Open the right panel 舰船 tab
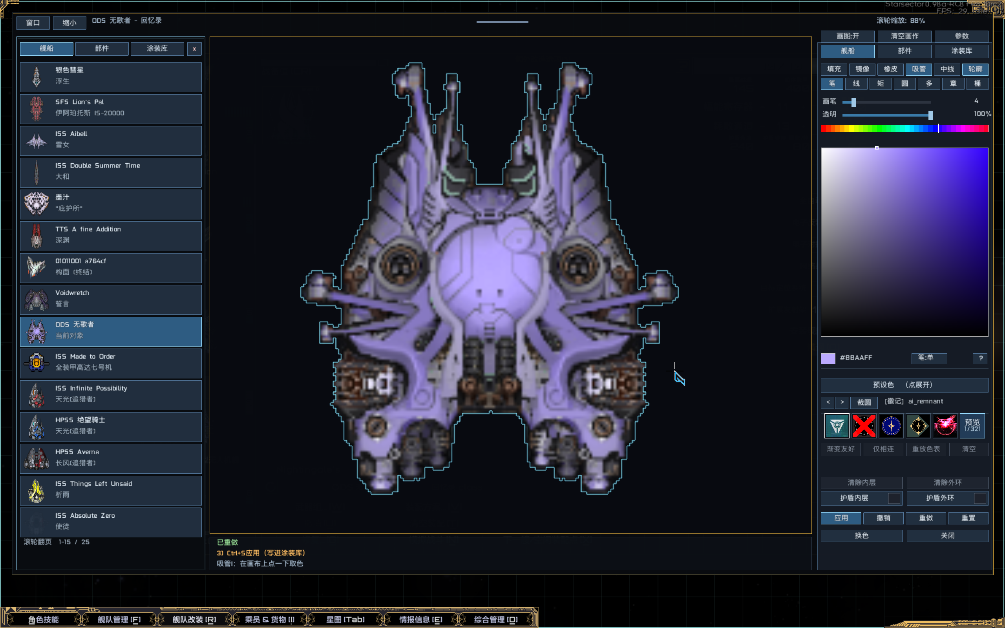1005x628 pixels. pos(848,51)
